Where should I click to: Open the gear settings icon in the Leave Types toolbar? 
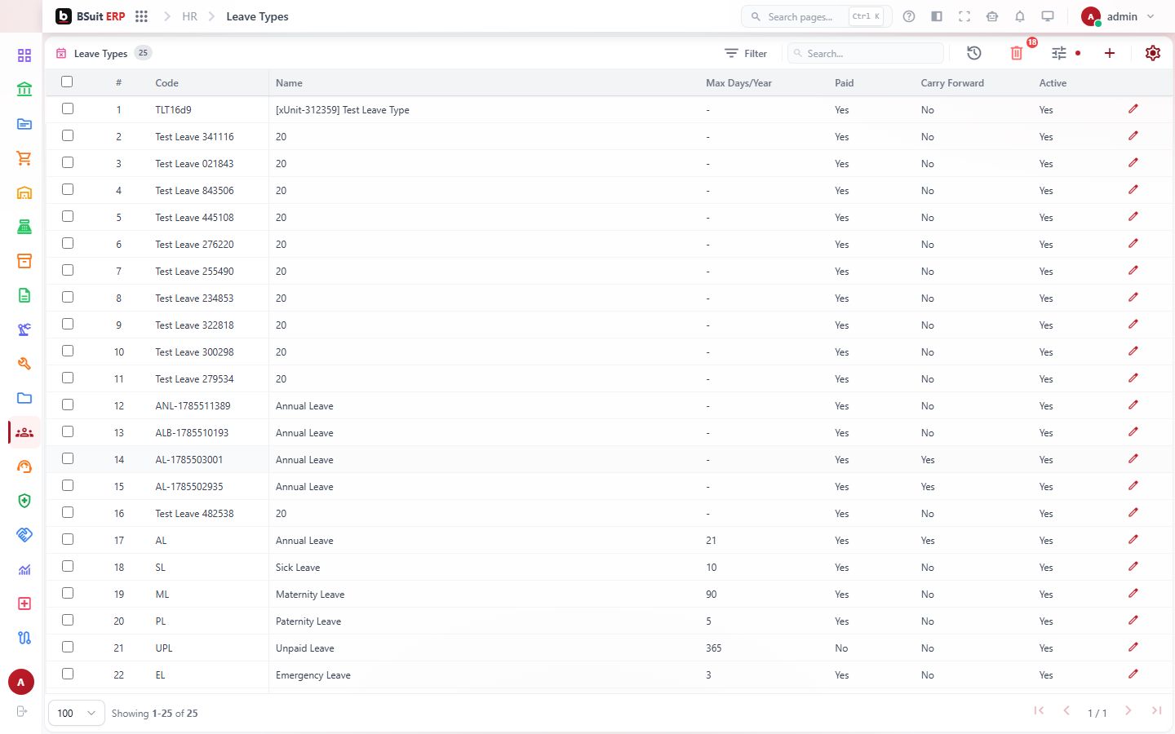pos(1153,53)
